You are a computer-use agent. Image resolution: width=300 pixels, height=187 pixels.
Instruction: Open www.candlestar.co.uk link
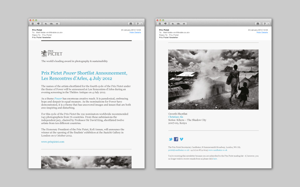tap(218, 150)
